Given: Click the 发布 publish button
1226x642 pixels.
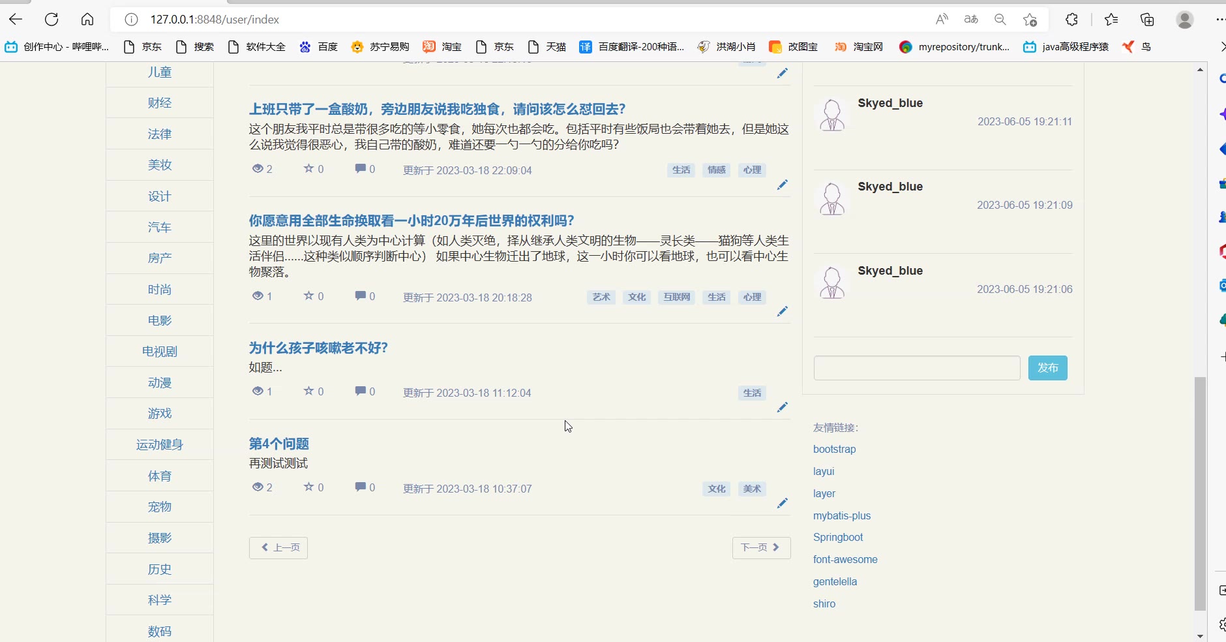Looking at the screenshot, I should click(x=1047, y=368).
